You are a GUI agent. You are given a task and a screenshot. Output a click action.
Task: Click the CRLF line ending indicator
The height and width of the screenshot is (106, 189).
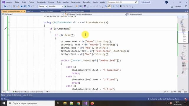coord(185,92)
